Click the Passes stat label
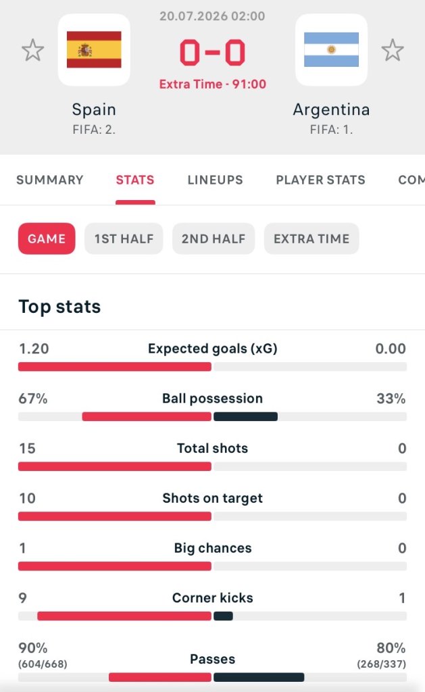The height and width of the screenshot is (692, 425). pos(213,660)
